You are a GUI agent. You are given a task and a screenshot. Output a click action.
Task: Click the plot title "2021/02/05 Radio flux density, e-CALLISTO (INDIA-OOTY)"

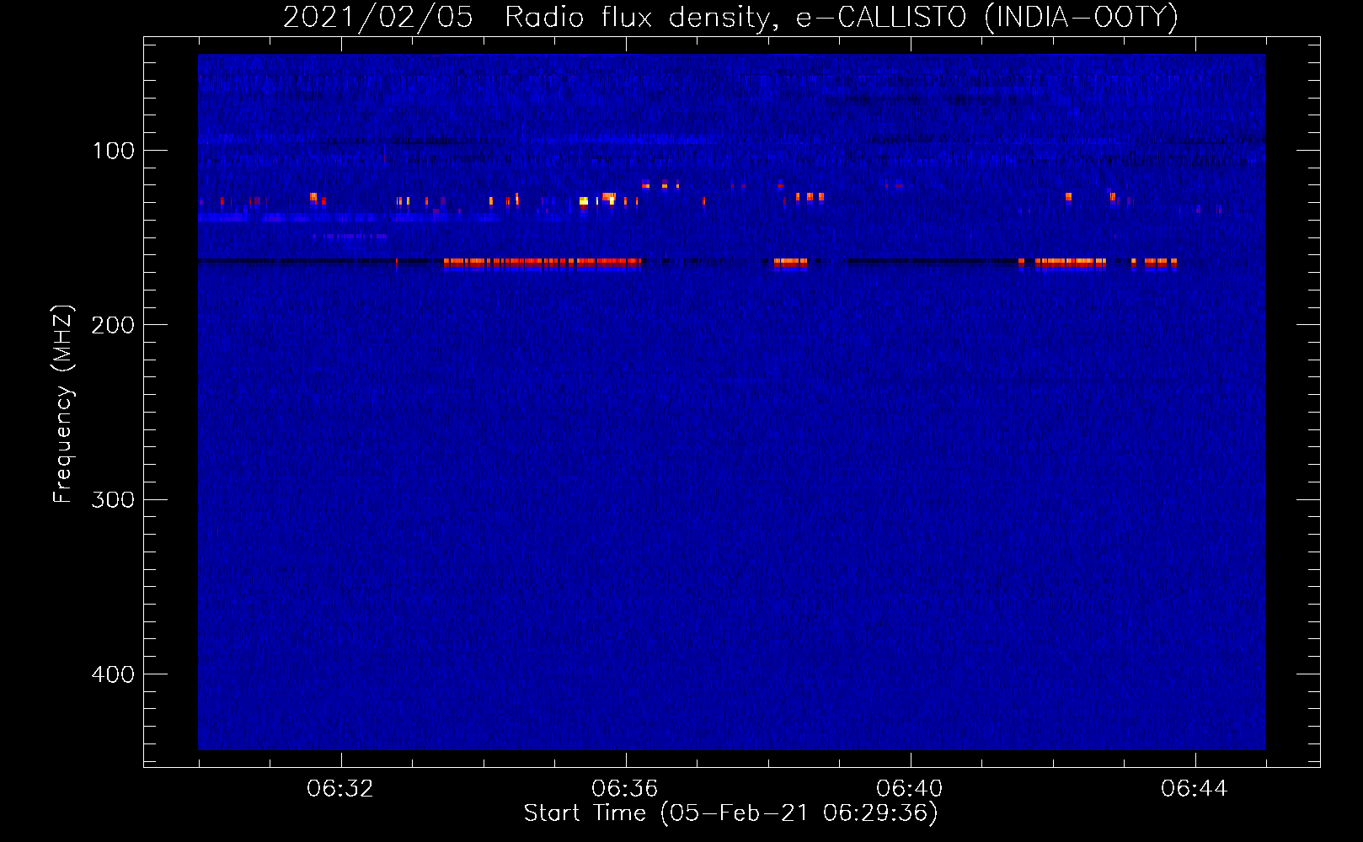pos(730,17)
